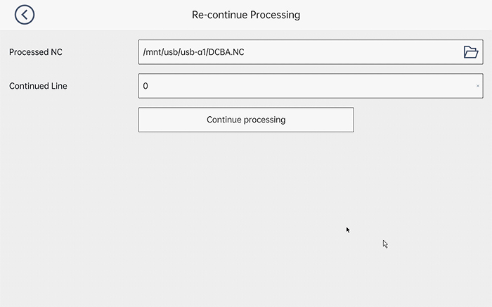
Task: Focus the Continued Line input field
Action: point(302,86)
